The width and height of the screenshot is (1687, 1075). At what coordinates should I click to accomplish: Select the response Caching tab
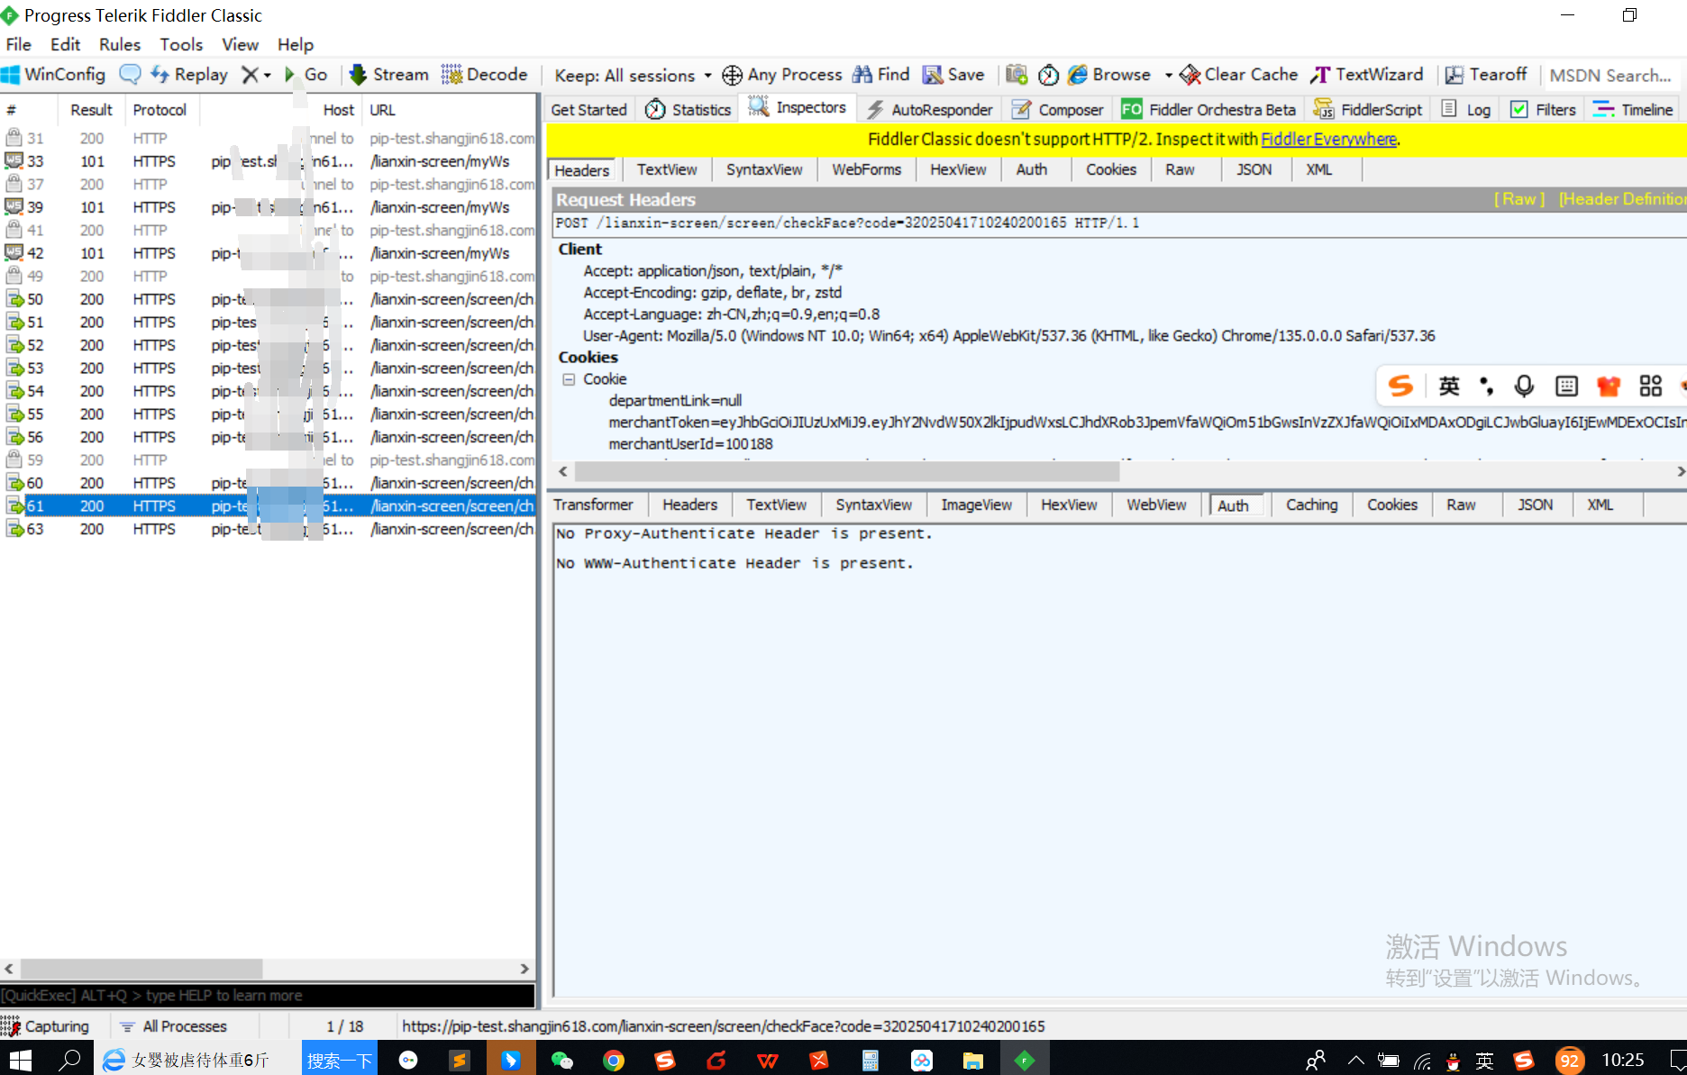click(1311, 505)
